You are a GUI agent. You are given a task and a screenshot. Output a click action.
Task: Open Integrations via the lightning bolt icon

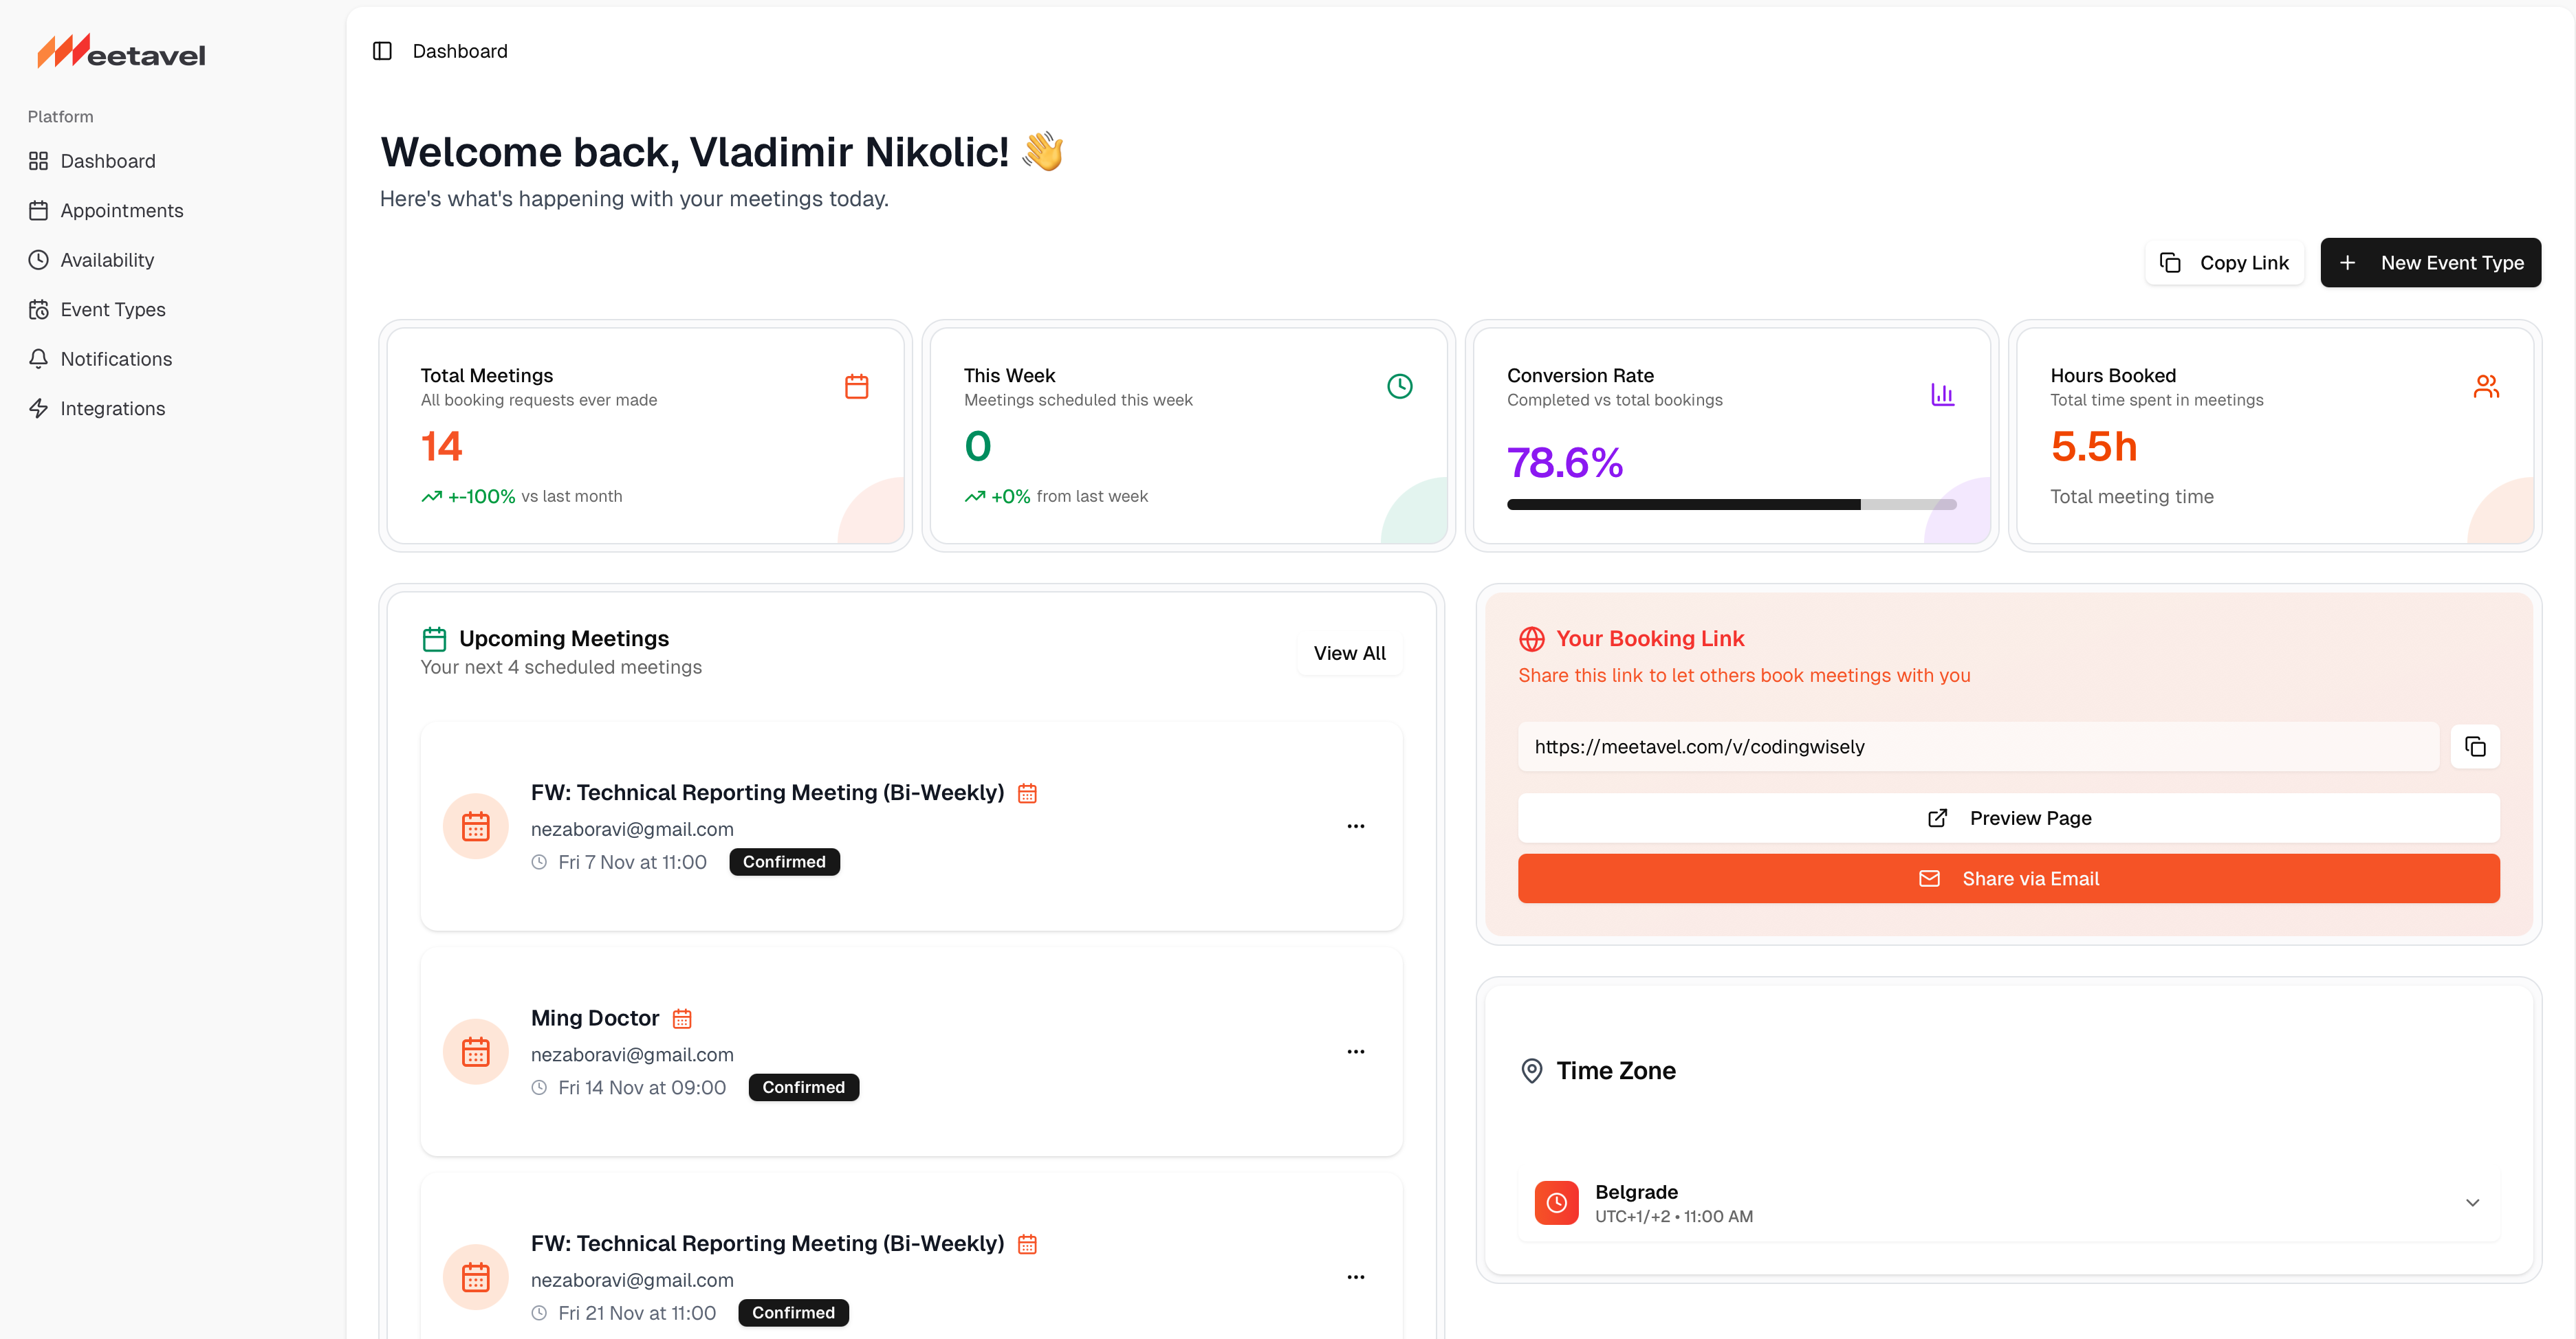(x=38, y=408)
